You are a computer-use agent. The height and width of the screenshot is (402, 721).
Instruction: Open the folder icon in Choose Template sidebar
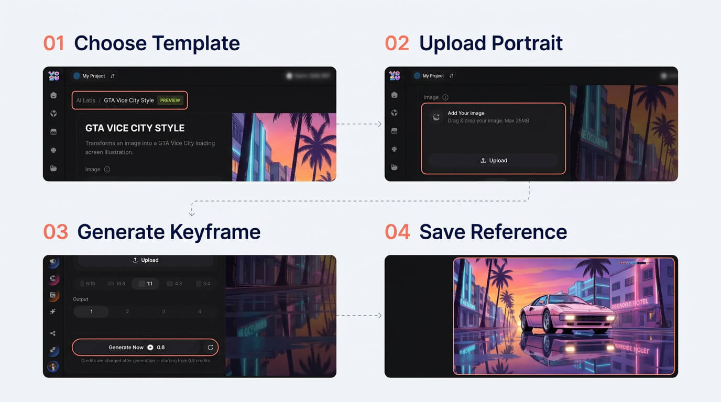(53, 169)
